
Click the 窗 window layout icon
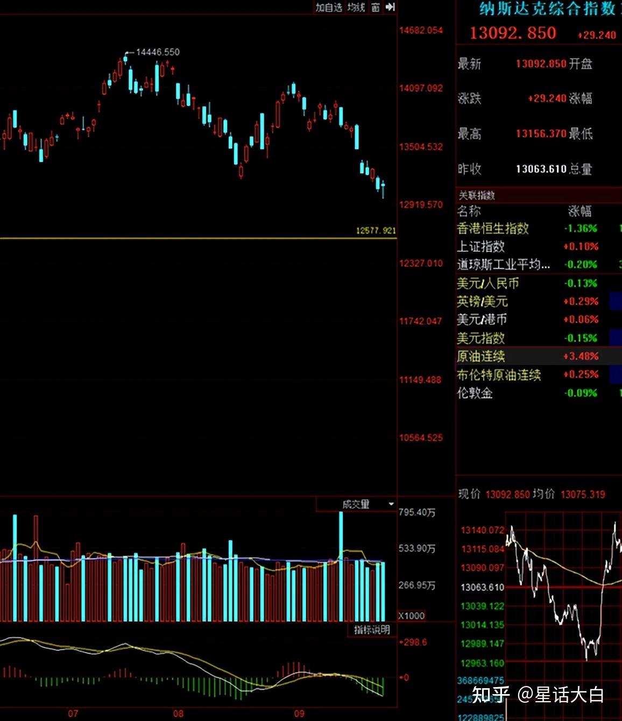(x=375, y=7)
